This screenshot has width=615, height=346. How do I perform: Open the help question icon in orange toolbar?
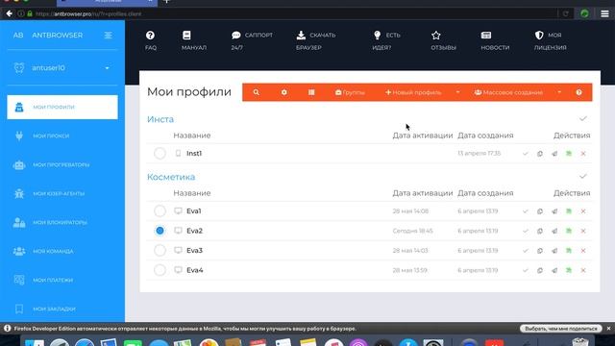coord(578,92)
